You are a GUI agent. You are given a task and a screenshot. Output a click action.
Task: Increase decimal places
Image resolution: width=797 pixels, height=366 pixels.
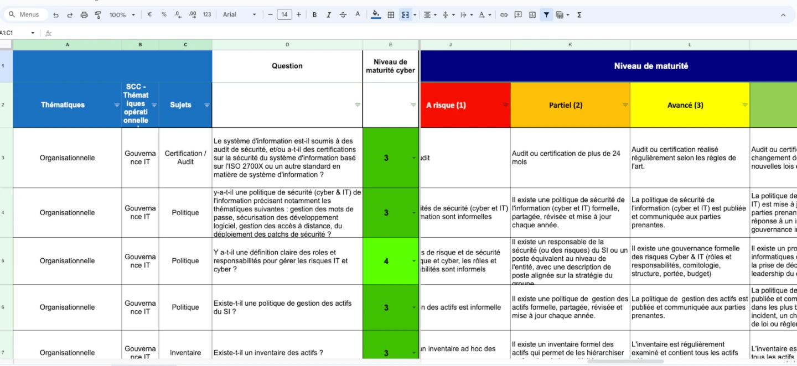192,15
